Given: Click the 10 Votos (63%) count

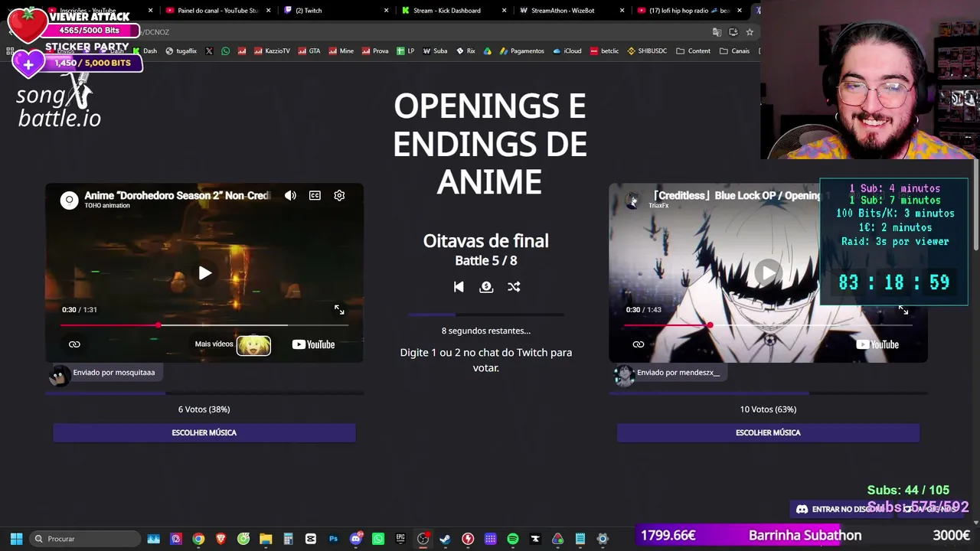Looking at the screenshot, I should coord(768,409).
